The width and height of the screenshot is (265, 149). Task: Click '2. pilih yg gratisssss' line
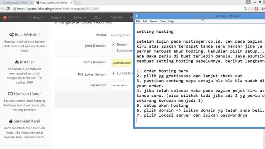(x=190, y=76)
